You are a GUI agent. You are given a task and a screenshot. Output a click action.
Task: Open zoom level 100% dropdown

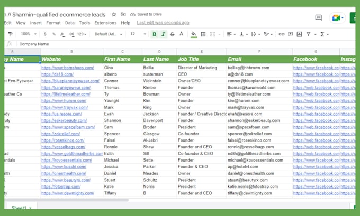coord(29,34)
